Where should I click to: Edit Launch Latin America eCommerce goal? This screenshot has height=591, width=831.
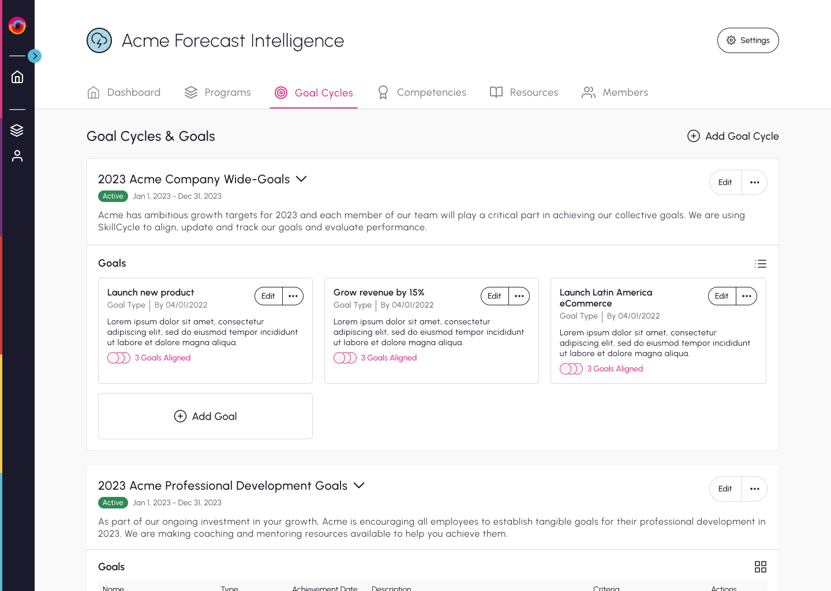click(722, 296)
